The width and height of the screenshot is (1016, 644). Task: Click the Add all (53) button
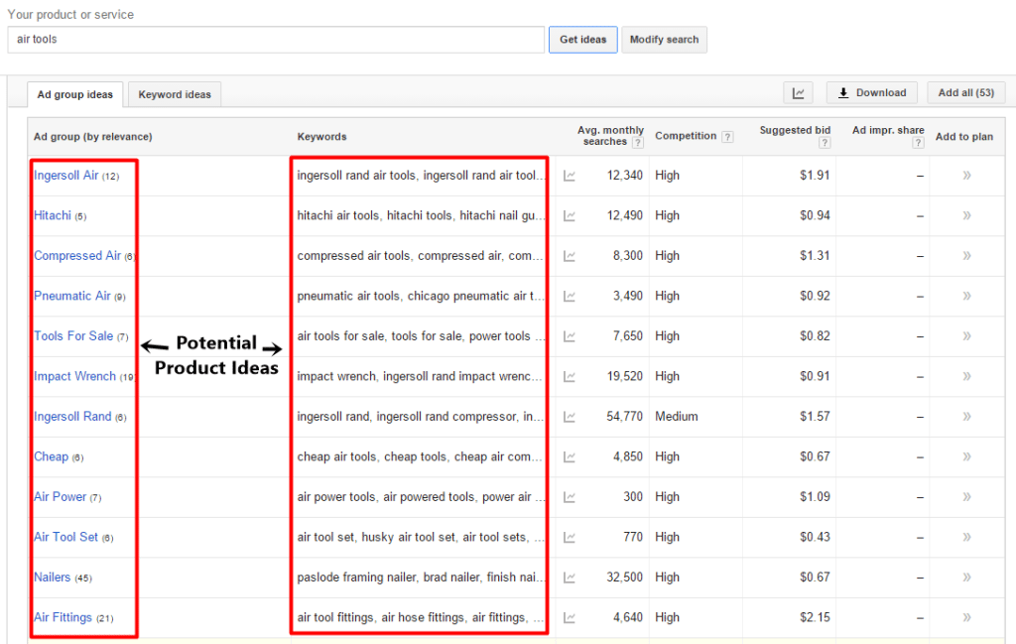click(x=965, y=93)
